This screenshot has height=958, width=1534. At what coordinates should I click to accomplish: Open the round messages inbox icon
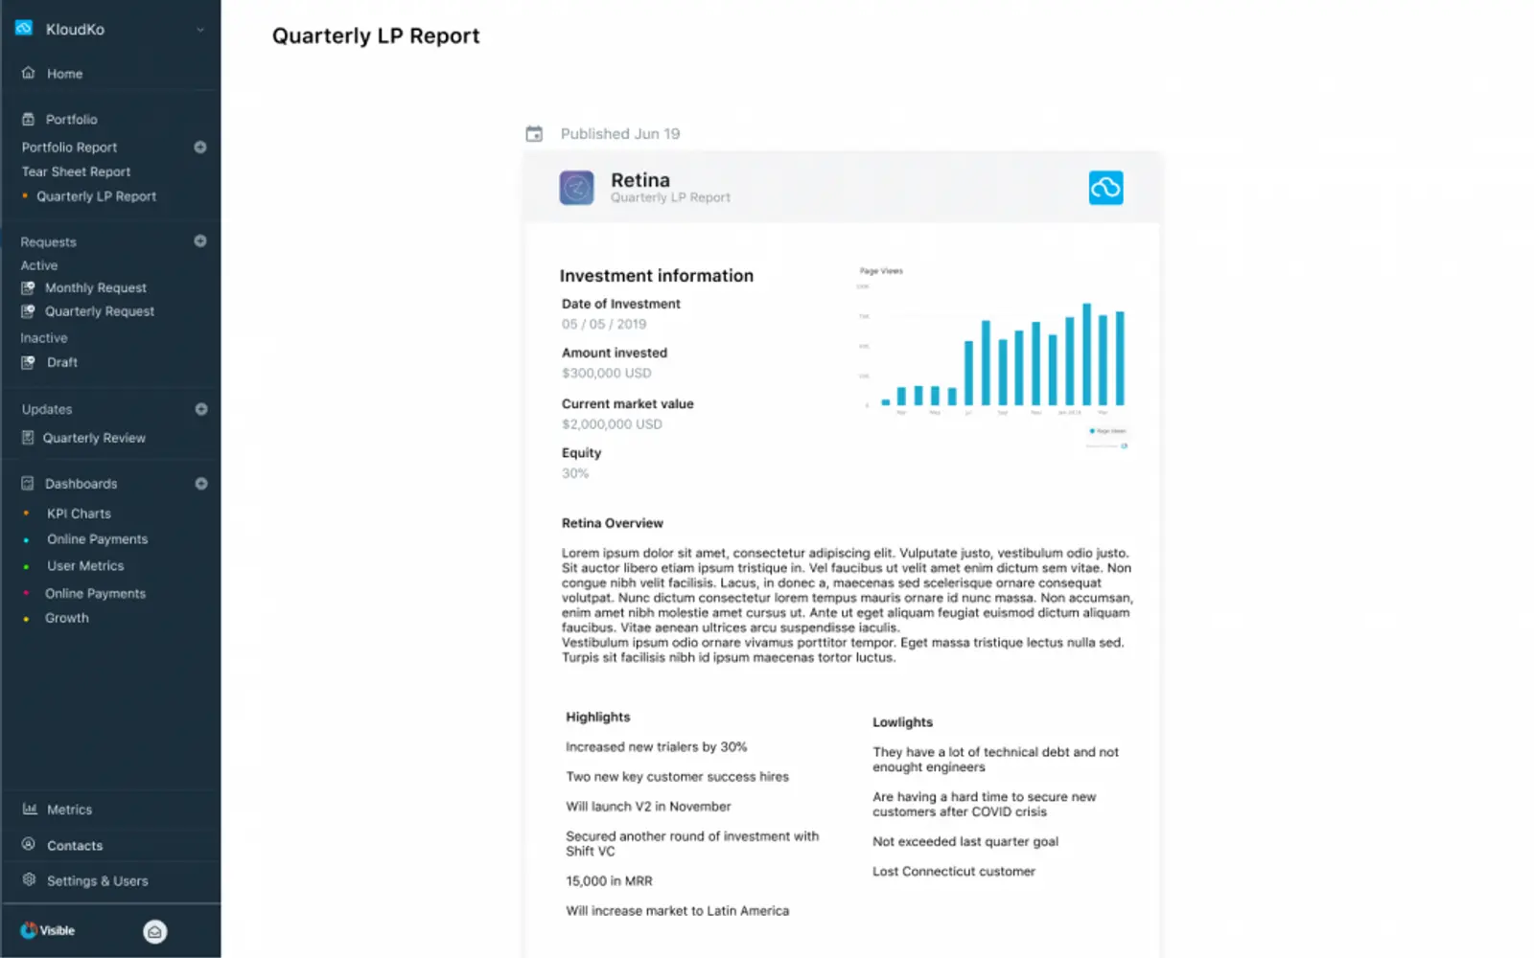[x=155, y=931]
